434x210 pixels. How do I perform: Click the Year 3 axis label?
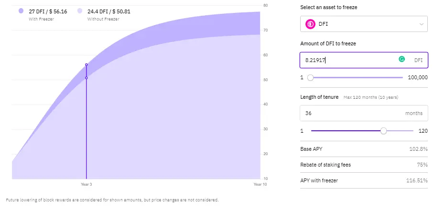pos(87,184)
